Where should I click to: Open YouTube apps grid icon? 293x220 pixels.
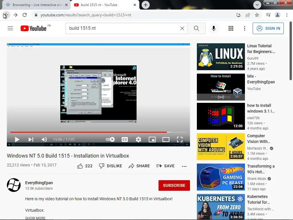(x=231, y=28)
